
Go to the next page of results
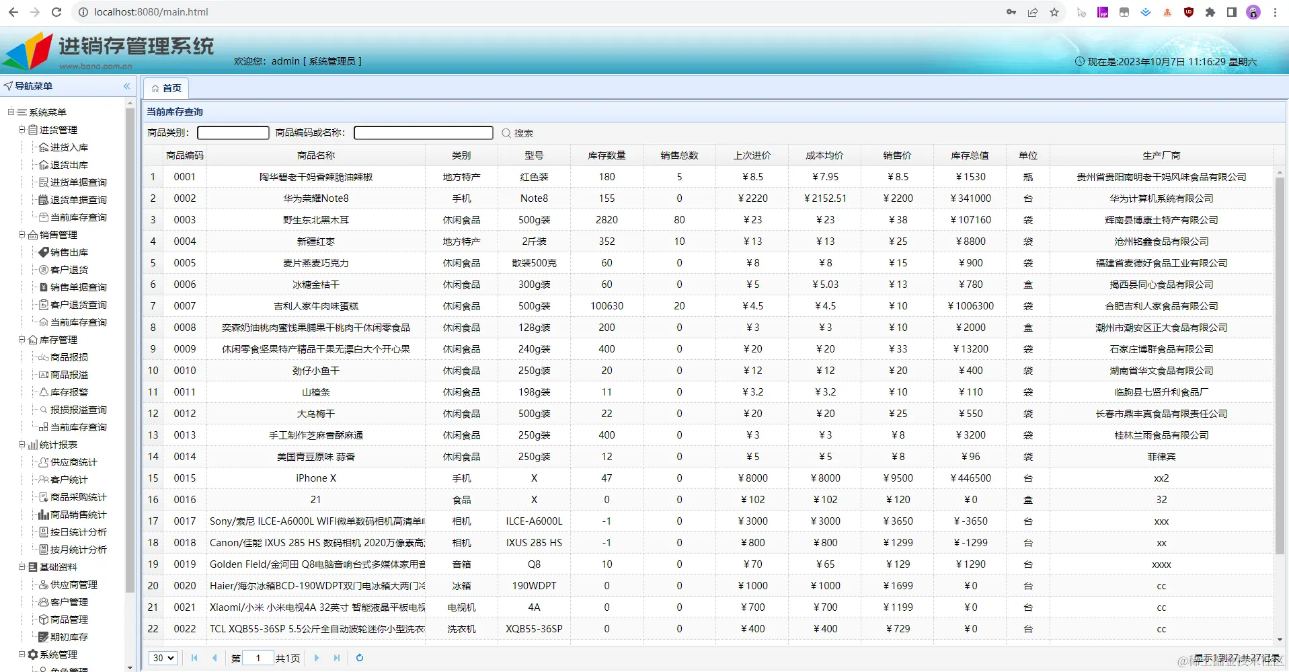pos(317,658)
